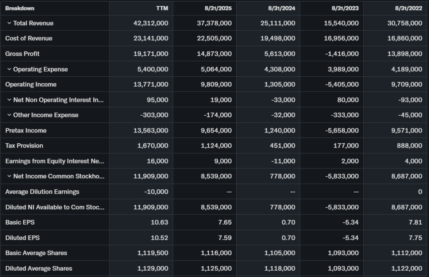Select the 8/31/2023 column header
The image size is (429, 277).
(x=345, y=8)
